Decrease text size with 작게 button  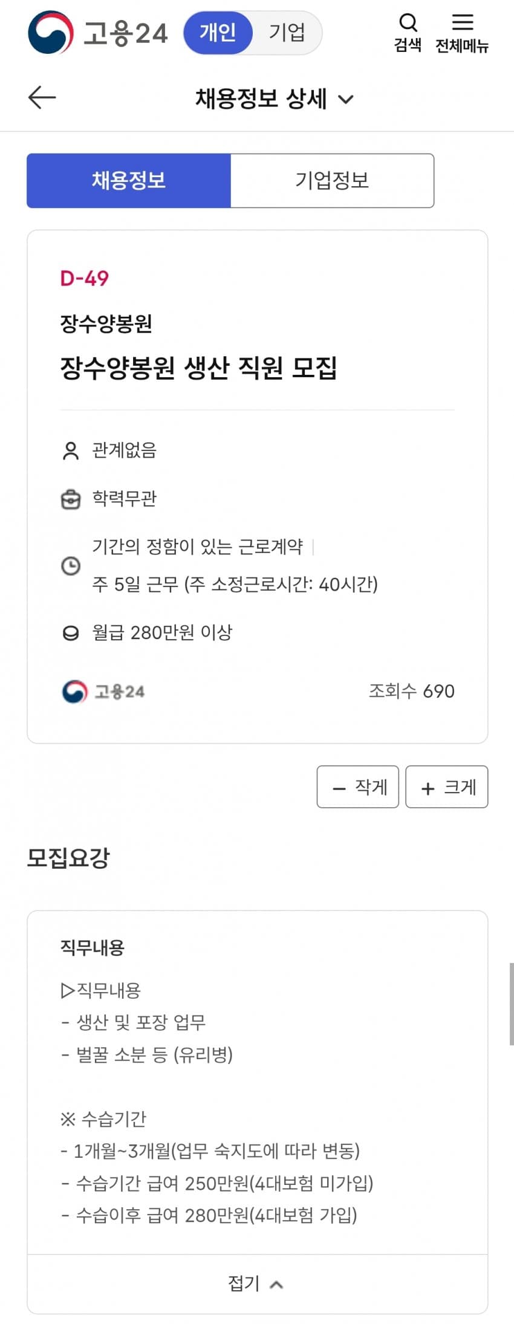click(358, 787)
